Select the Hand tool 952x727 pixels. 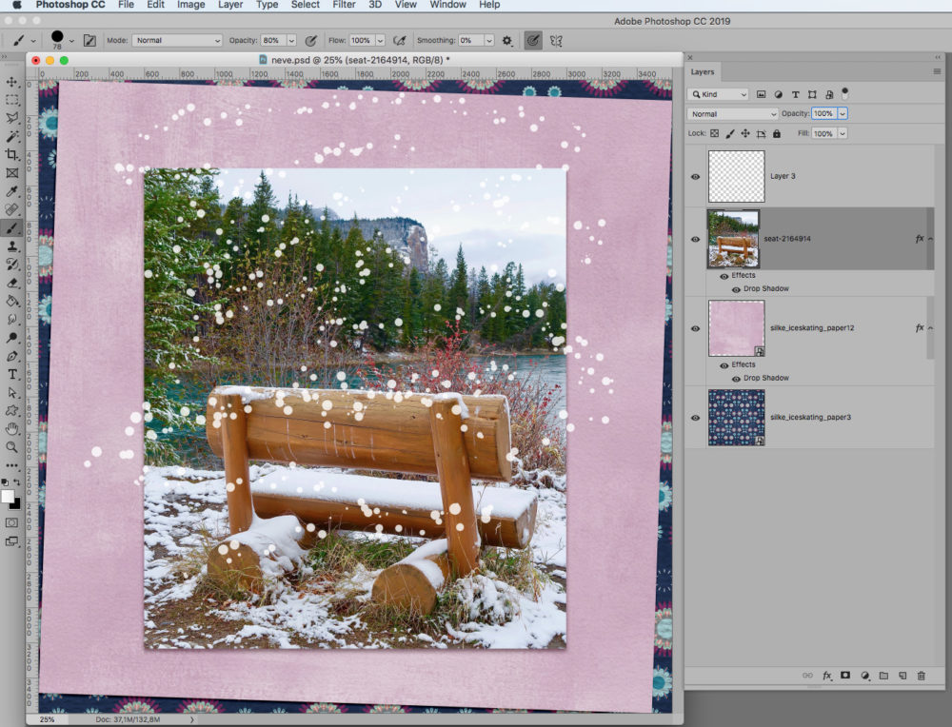click(x=12, y=428)
